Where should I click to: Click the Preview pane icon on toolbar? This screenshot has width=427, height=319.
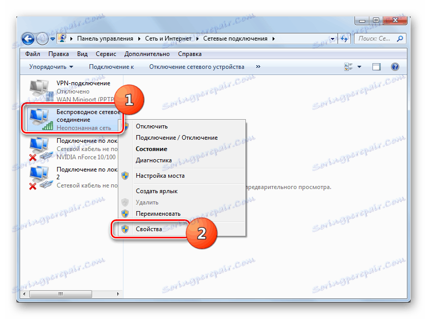click(377, 66)
